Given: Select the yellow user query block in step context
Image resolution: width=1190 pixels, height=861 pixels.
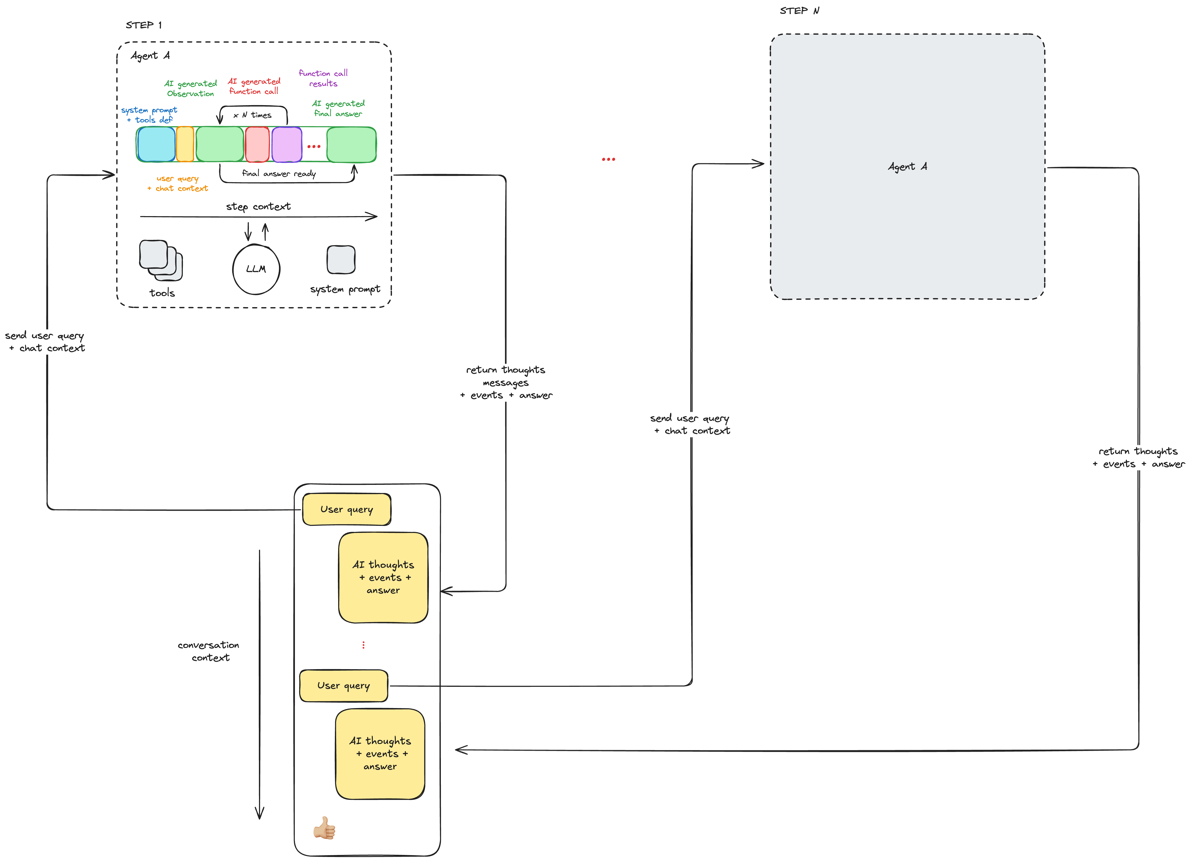Looking at the screenshot, I should click(185, 144).
